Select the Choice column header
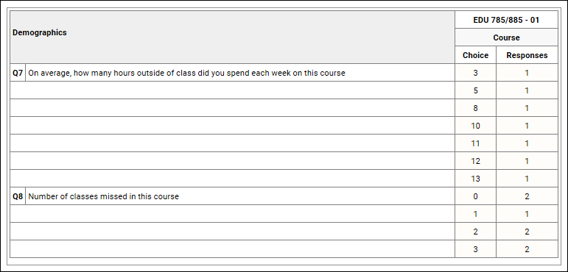Image resolution: width=568 pixels, height=272 pixels. click(475, 55)
